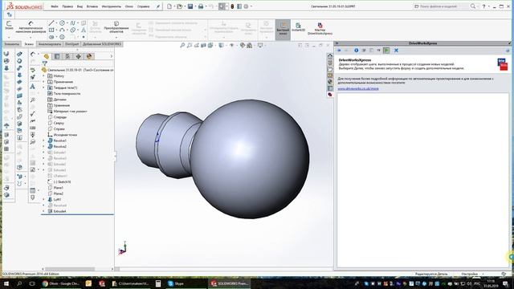Open the Правка menu
The width and height of the screenshot is (514, 289).
tap(67, 6)
